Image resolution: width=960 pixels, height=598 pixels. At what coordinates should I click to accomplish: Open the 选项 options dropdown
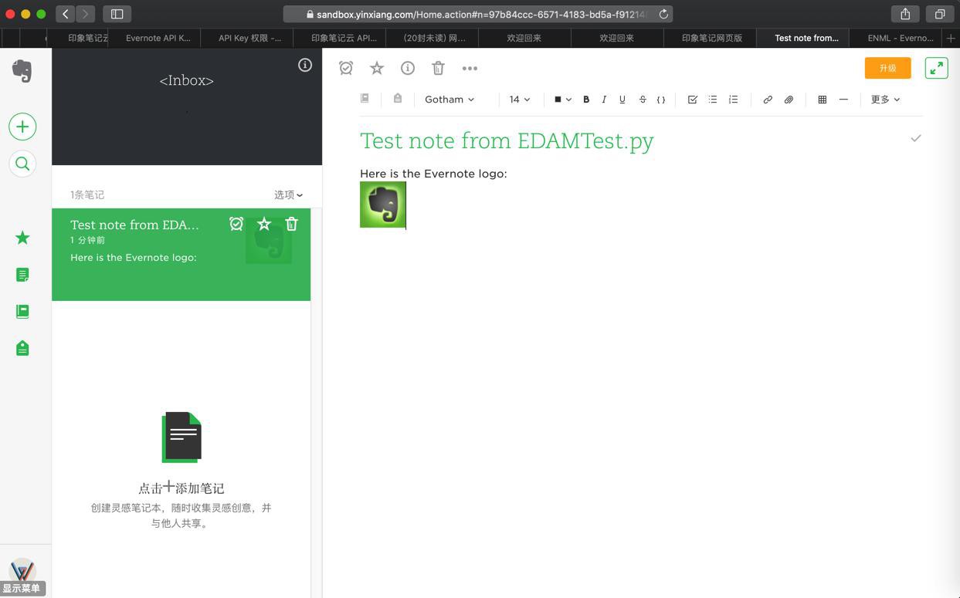tap(288, 195)
